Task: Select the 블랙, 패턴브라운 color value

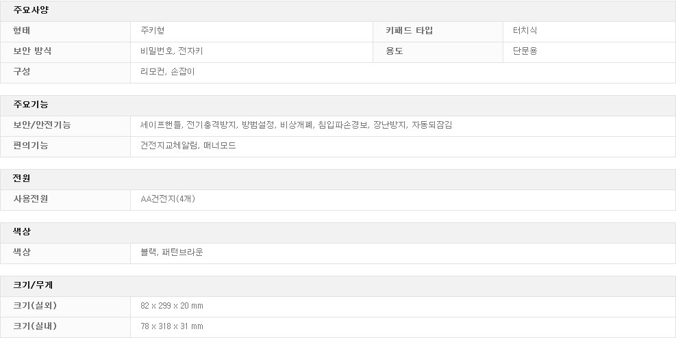Action: [172, 252]
